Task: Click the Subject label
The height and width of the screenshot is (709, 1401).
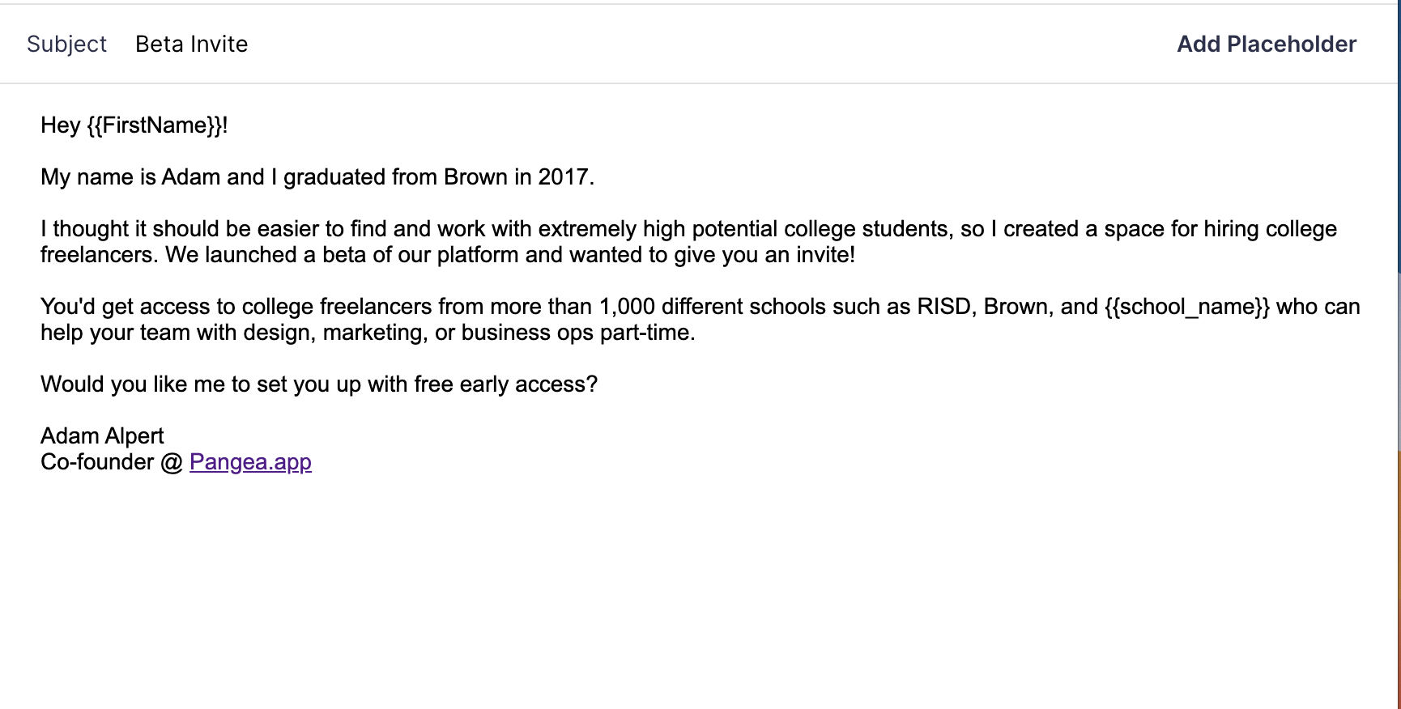Action: click(66, 44)
